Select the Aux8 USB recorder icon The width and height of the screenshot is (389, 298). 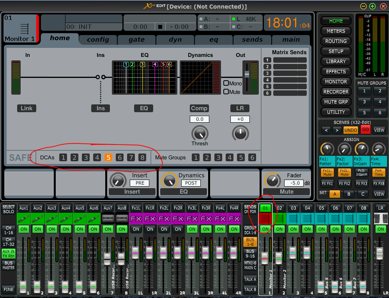coord(122,219)
